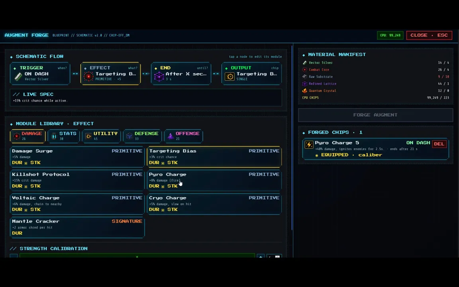Switch to the Utility module tab
The image size is (459, 287).
coord(101,136)
